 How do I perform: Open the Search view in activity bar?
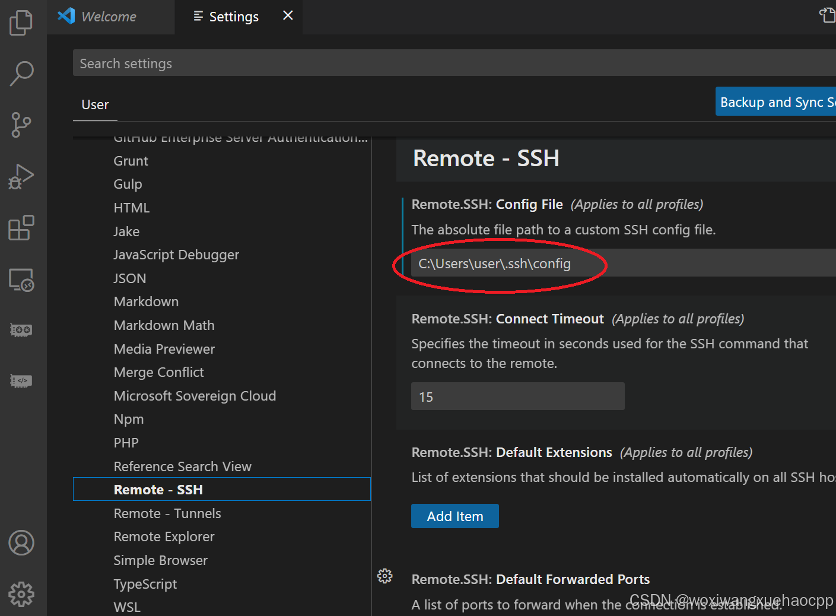pos(21,74)
